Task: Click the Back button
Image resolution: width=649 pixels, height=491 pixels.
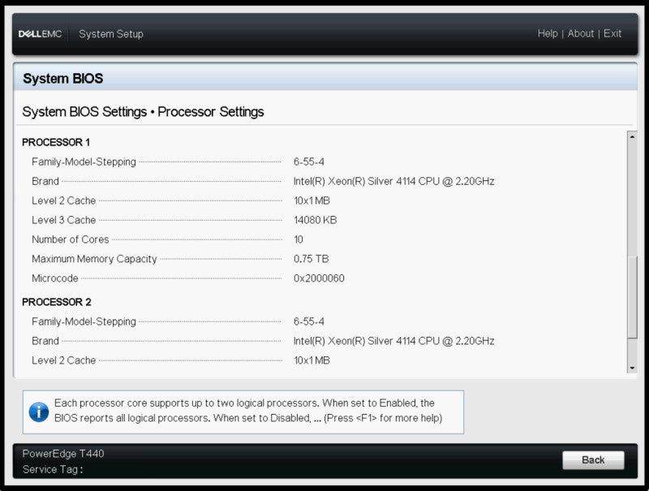Action: (593, 460)
